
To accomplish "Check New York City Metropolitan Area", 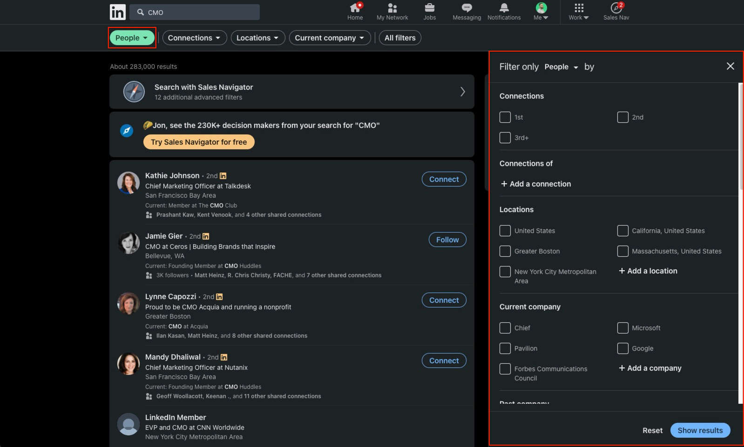I will (505, 272).
